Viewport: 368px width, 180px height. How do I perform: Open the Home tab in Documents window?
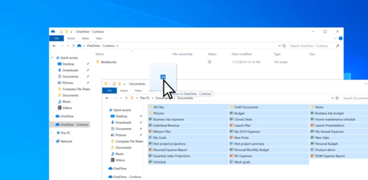click(x=124, y=91)
